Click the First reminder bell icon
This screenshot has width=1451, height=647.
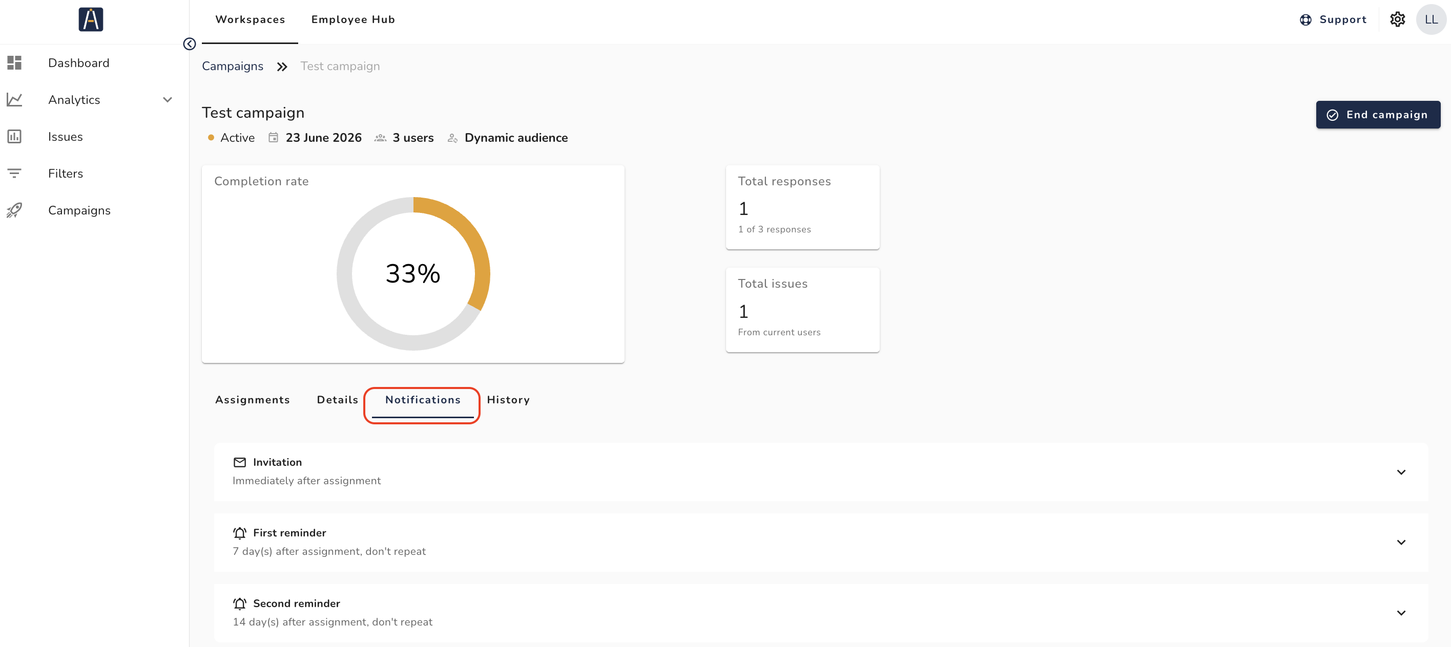pos(239,533)
